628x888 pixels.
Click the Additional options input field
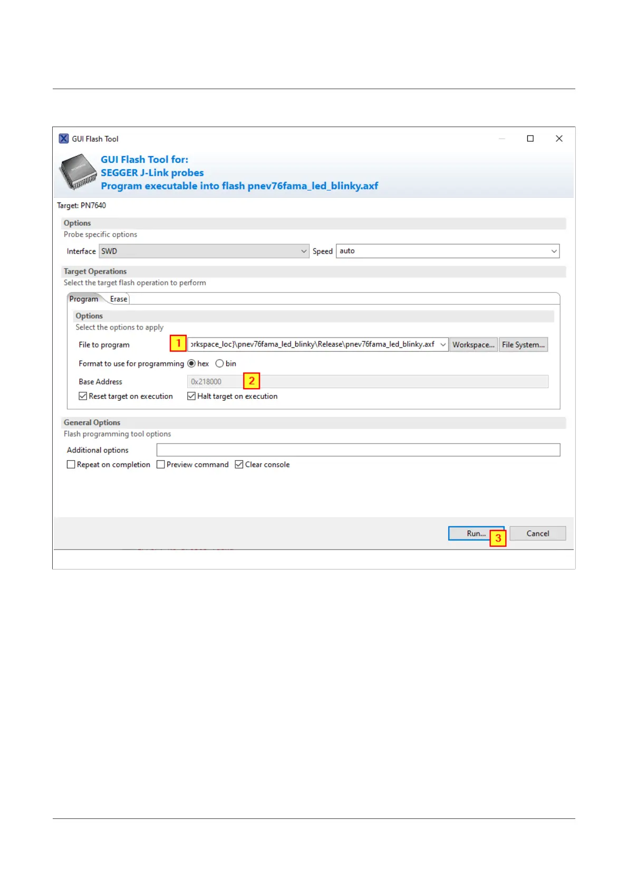(x=358, y=450)
